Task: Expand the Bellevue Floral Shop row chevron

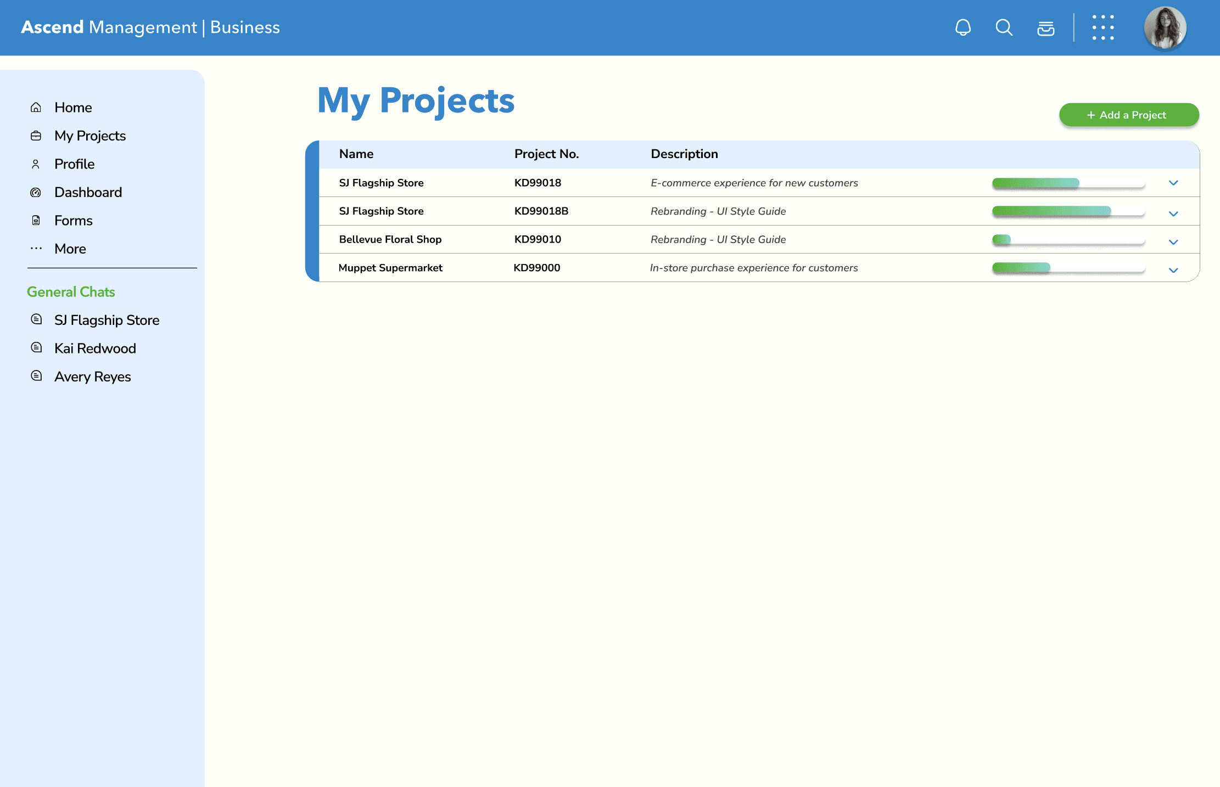Action: [1173, 242]
